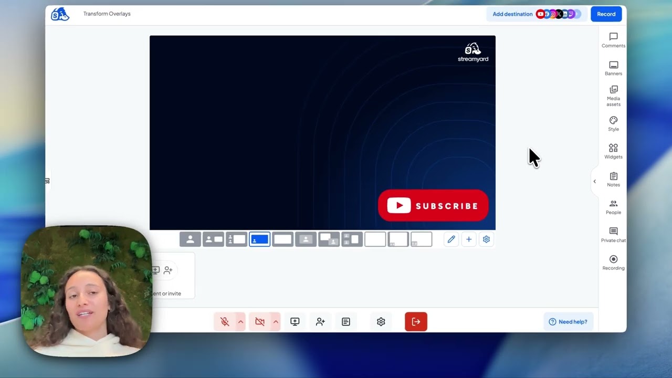Open the Notes panel
Viewport: 672px width, 378px height.
pyautogui.click(x=613, y=179)
